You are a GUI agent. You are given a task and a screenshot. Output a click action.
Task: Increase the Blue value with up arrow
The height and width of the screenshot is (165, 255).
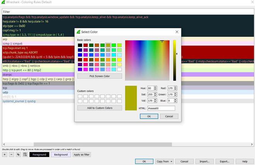pos(175,100)
